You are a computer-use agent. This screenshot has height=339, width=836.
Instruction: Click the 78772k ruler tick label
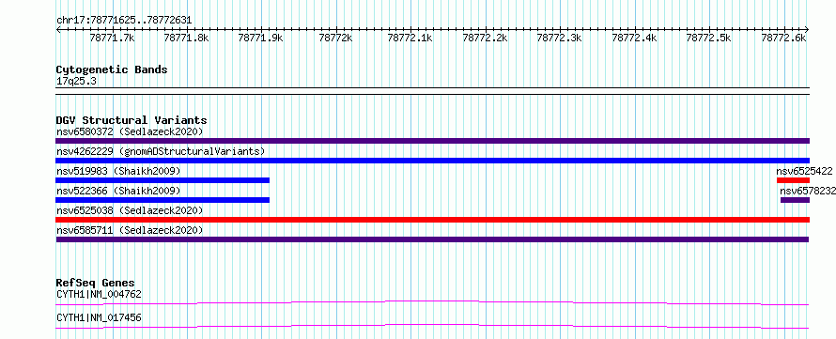click(336, 39)
